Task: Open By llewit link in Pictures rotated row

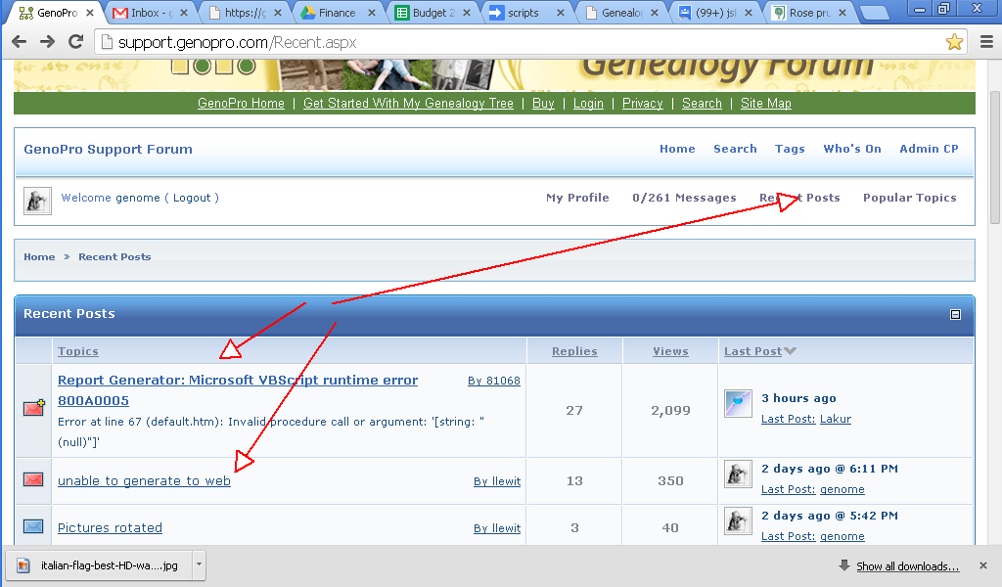Action: click(x=496, y=528)
